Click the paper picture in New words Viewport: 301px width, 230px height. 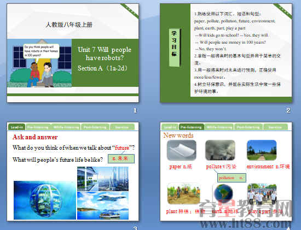click(x=182, y=150)
